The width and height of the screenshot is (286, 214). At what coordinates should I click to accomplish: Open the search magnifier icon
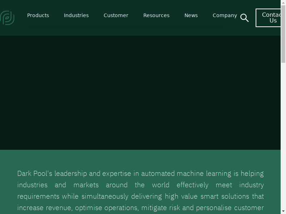[245, 18]
